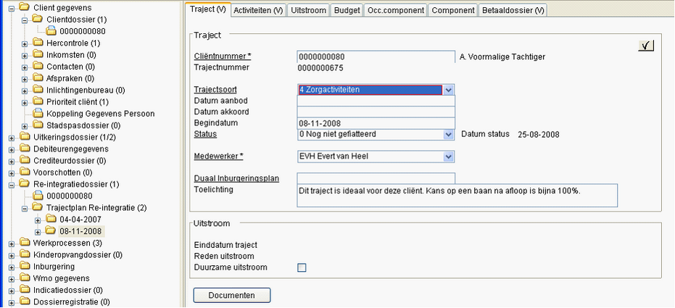Open the 0000000080 document under Clientdossier
The height and width of the screenshot is (308, 675).
[x=82, y=31]
